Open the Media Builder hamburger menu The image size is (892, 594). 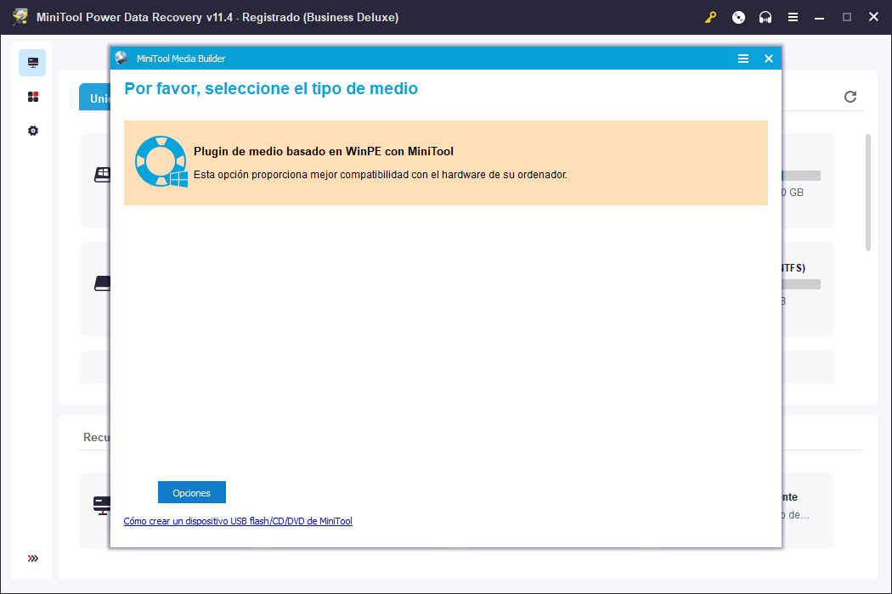pos(743,59)
